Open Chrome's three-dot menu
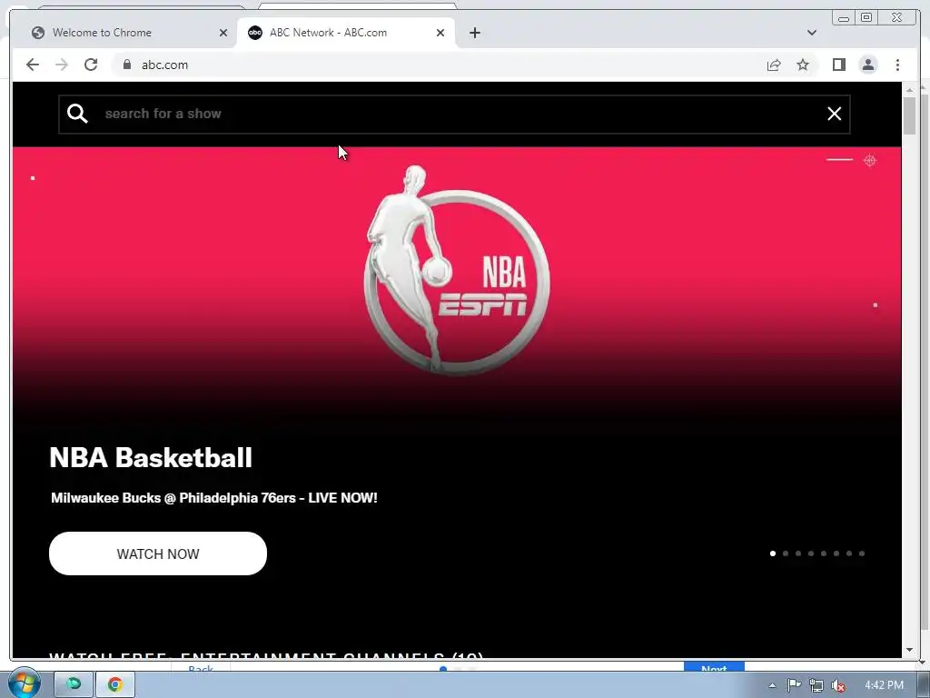This screenshot has height=698, width=930. (897, 65)
